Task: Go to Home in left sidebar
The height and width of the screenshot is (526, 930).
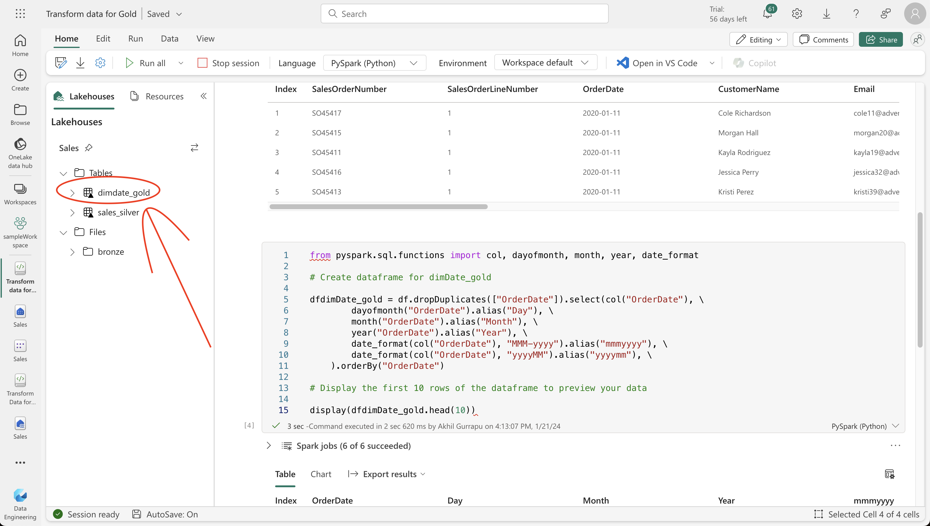Action: 20,45
